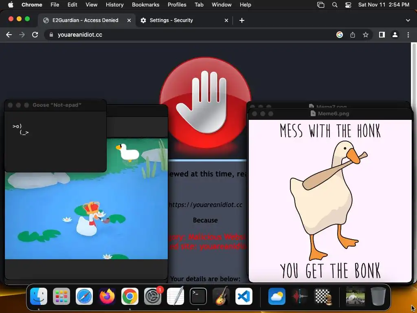Open Voice Memos from the Dock
Image resolution: width=417 pixels, height=313 pixels.
(x=299, y=296)
